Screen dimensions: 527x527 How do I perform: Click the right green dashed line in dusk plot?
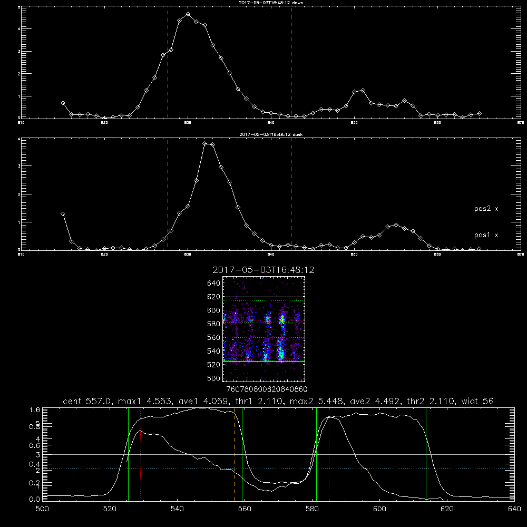coord(291,194)
